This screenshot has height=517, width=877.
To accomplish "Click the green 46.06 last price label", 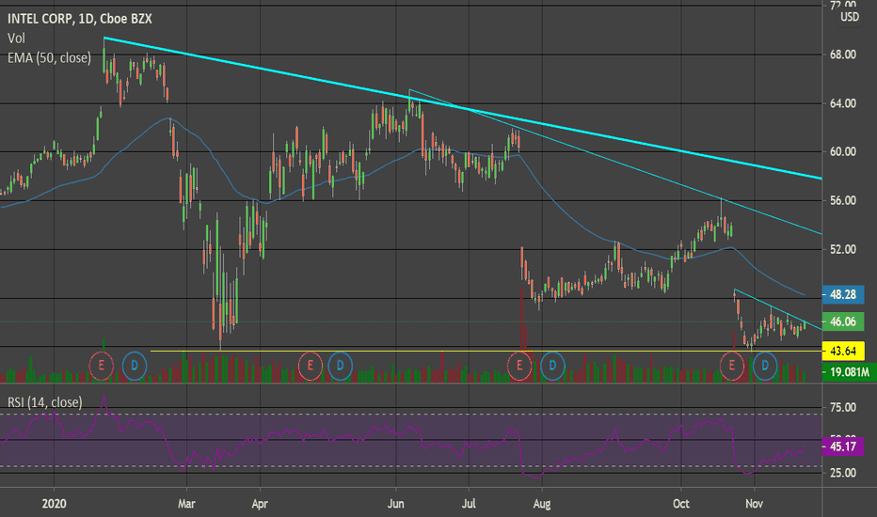I will pos(843,321).
